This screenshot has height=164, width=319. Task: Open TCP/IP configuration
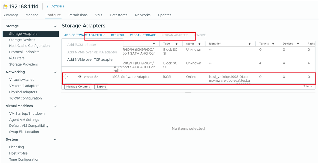(x=26, y=98)
